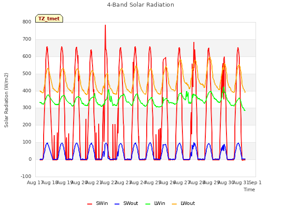
Task: Click the orange LWout legend color marker
Action: (x=174, y=204)
